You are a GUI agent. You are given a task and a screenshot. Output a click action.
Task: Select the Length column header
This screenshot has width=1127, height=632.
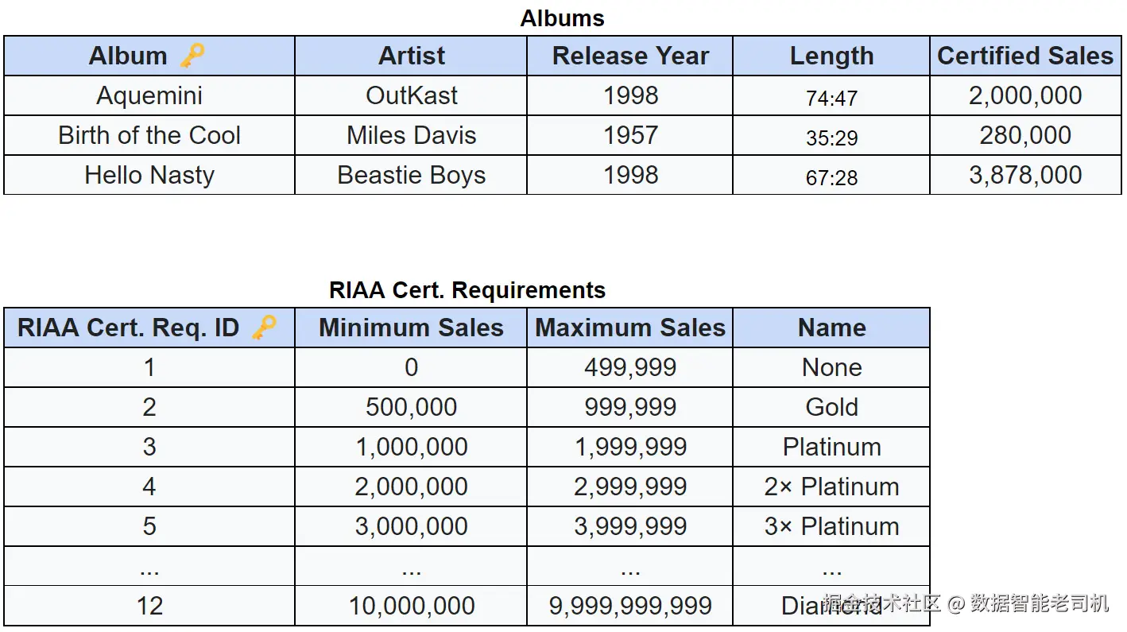pos(831,56)
